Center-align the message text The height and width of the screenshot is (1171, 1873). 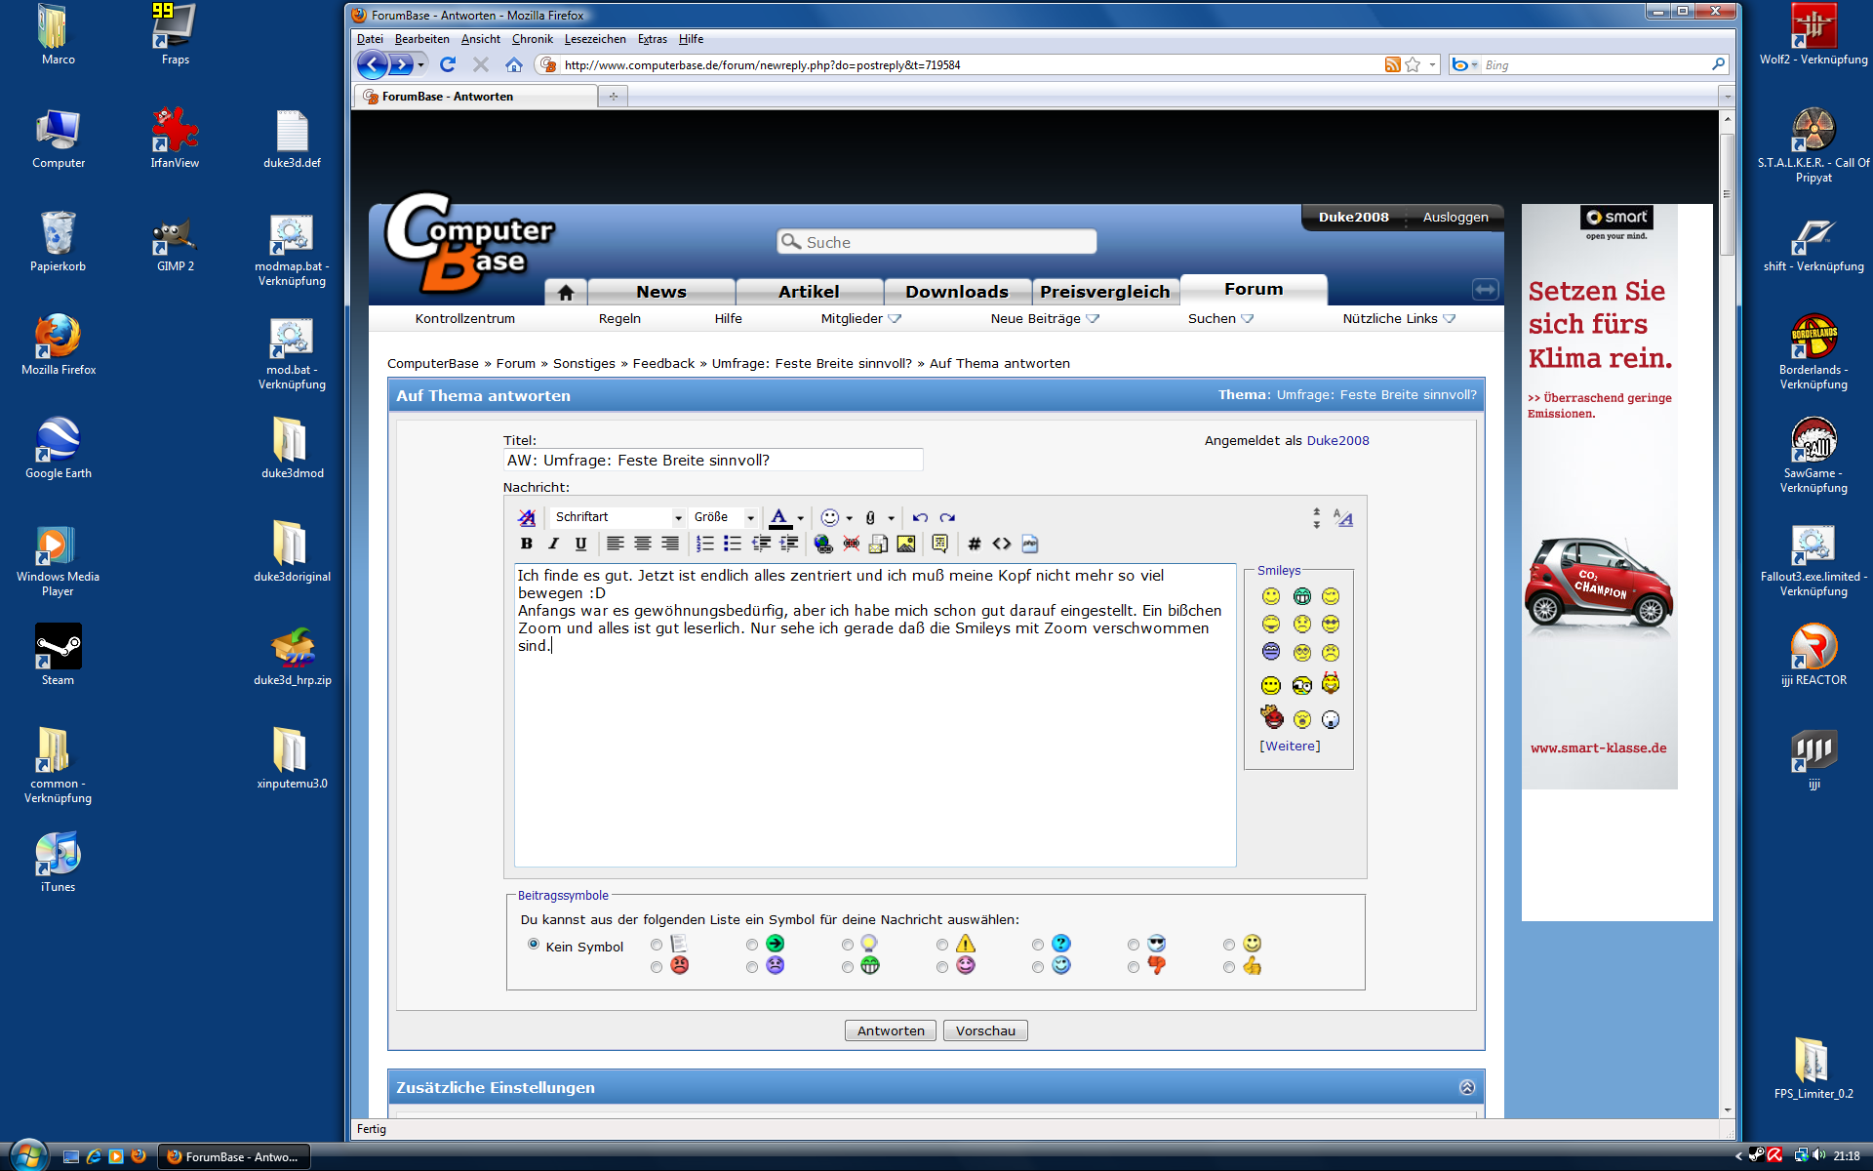642,544
